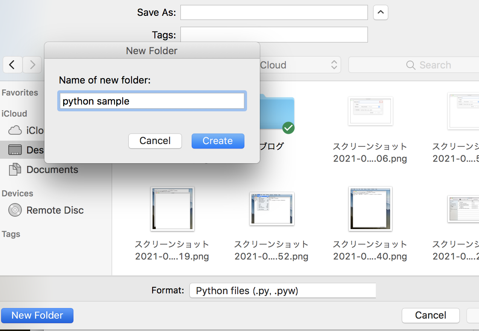Focus the Tags input field
This screenshot has width=479, height=331.
pyautogui.click(x=274, y=35)
